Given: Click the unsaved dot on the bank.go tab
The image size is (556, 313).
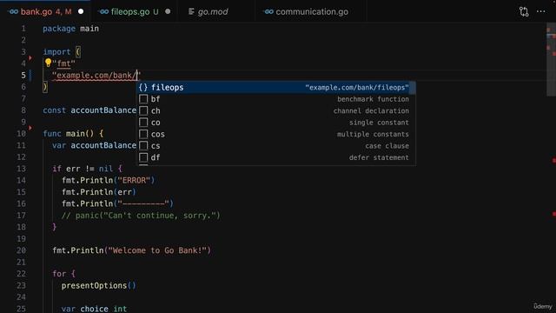Looking at the screenshot, I should click(81, 11).
